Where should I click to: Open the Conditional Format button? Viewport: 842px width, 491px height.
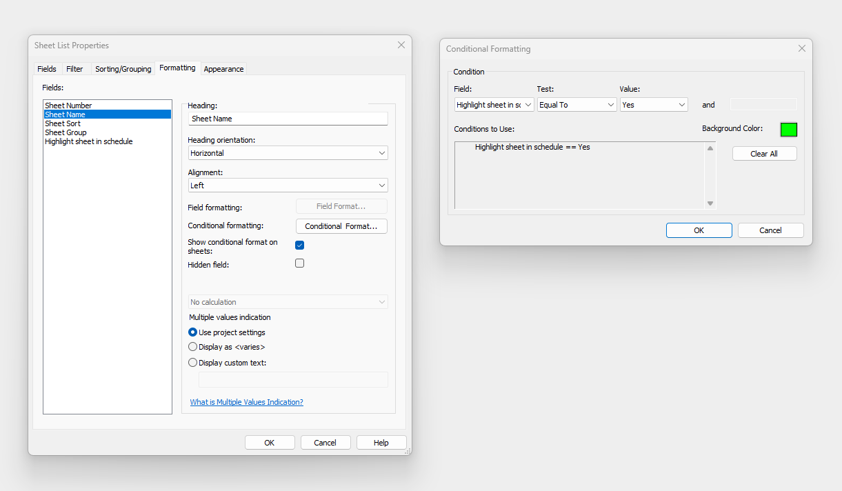tap(341, 226)
